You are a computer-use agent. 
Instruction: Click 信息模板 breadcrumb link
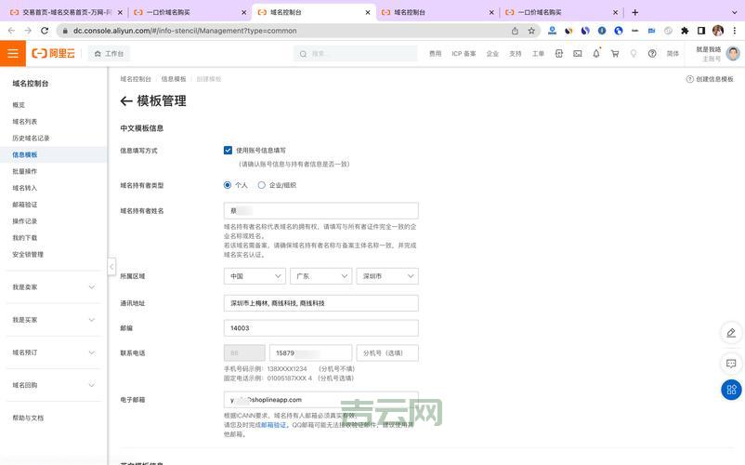(174, 79)
